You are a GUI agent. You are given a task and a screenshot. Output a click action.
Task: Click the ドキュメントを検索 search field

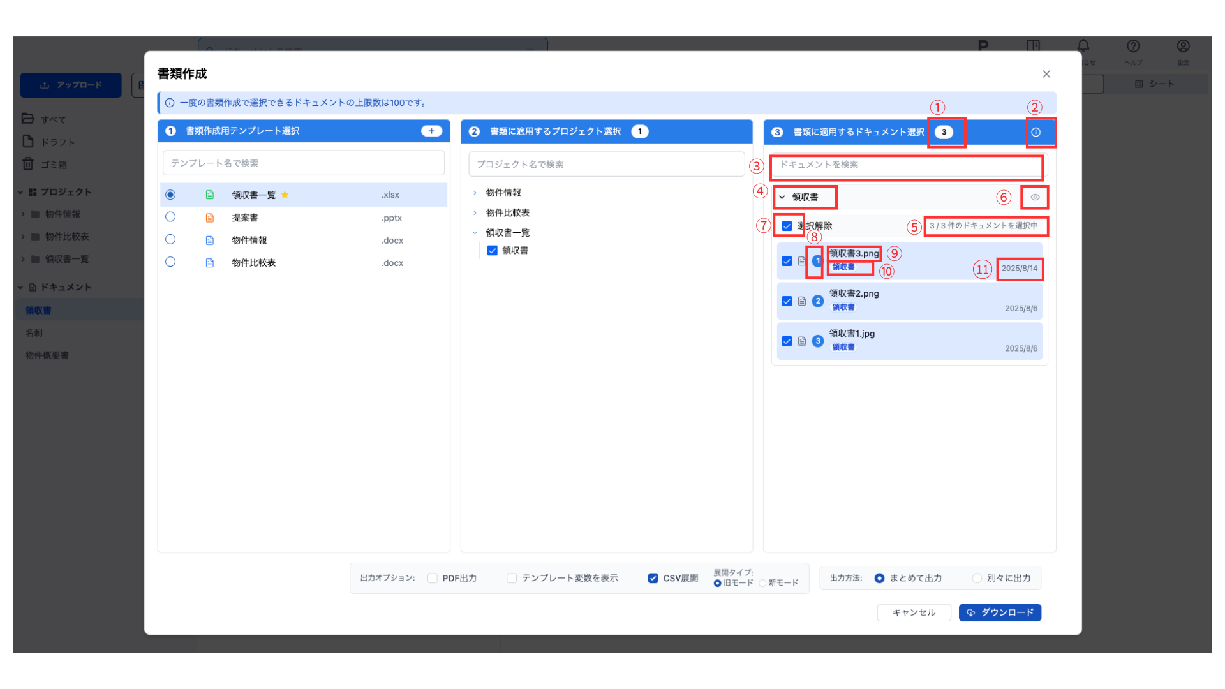(x=906, y=165)
